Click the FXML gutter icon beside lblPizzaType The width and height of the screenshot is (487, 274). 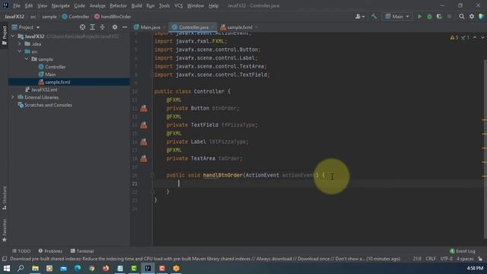144,142
